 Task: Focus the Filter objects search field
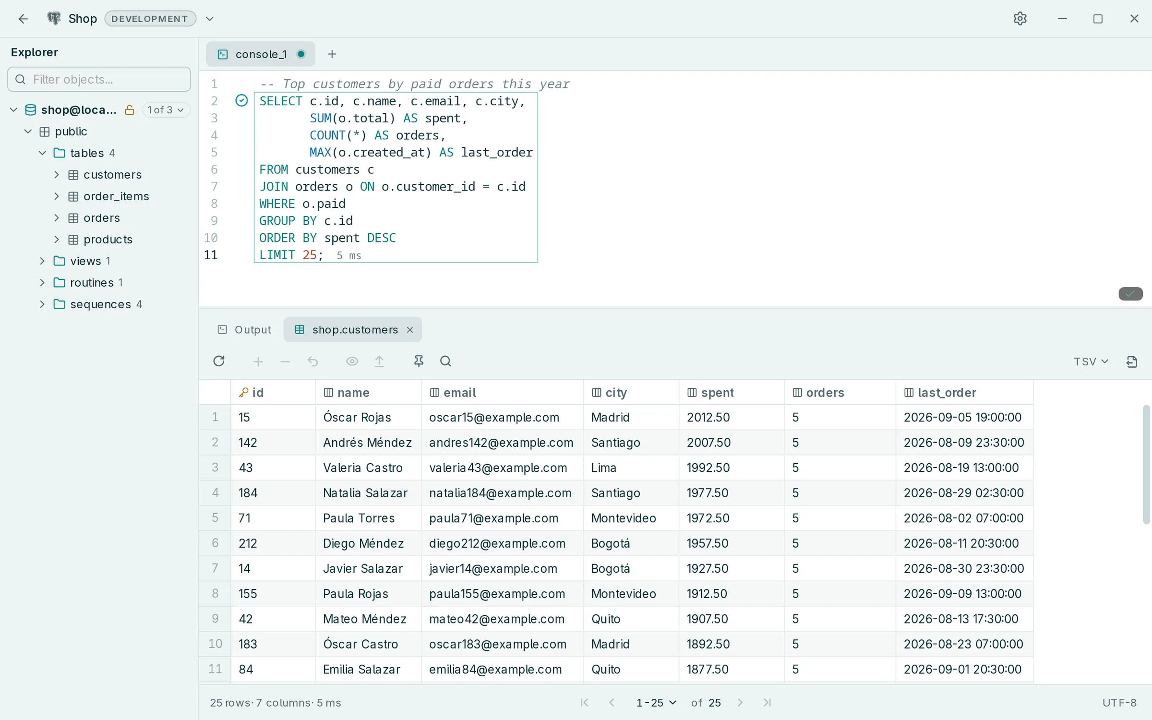point(99,79)
